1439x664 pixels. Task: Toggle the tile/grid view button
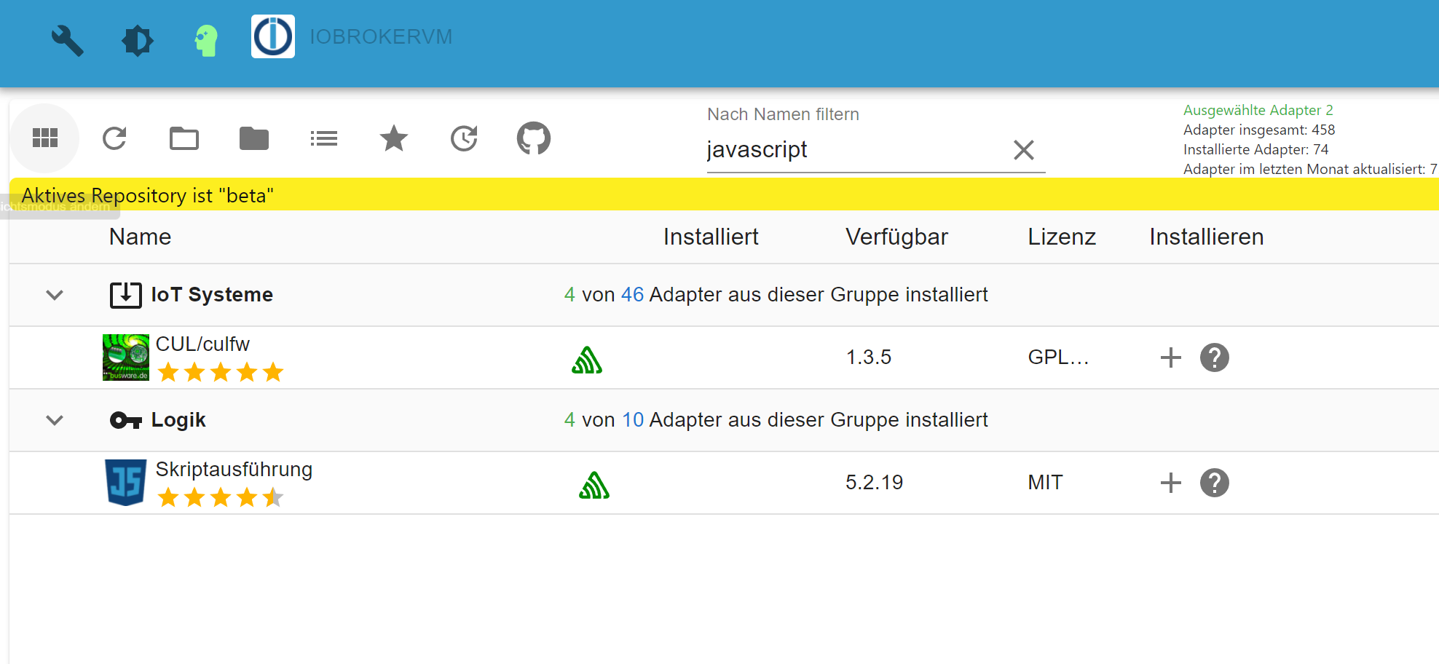pos(45,138)
